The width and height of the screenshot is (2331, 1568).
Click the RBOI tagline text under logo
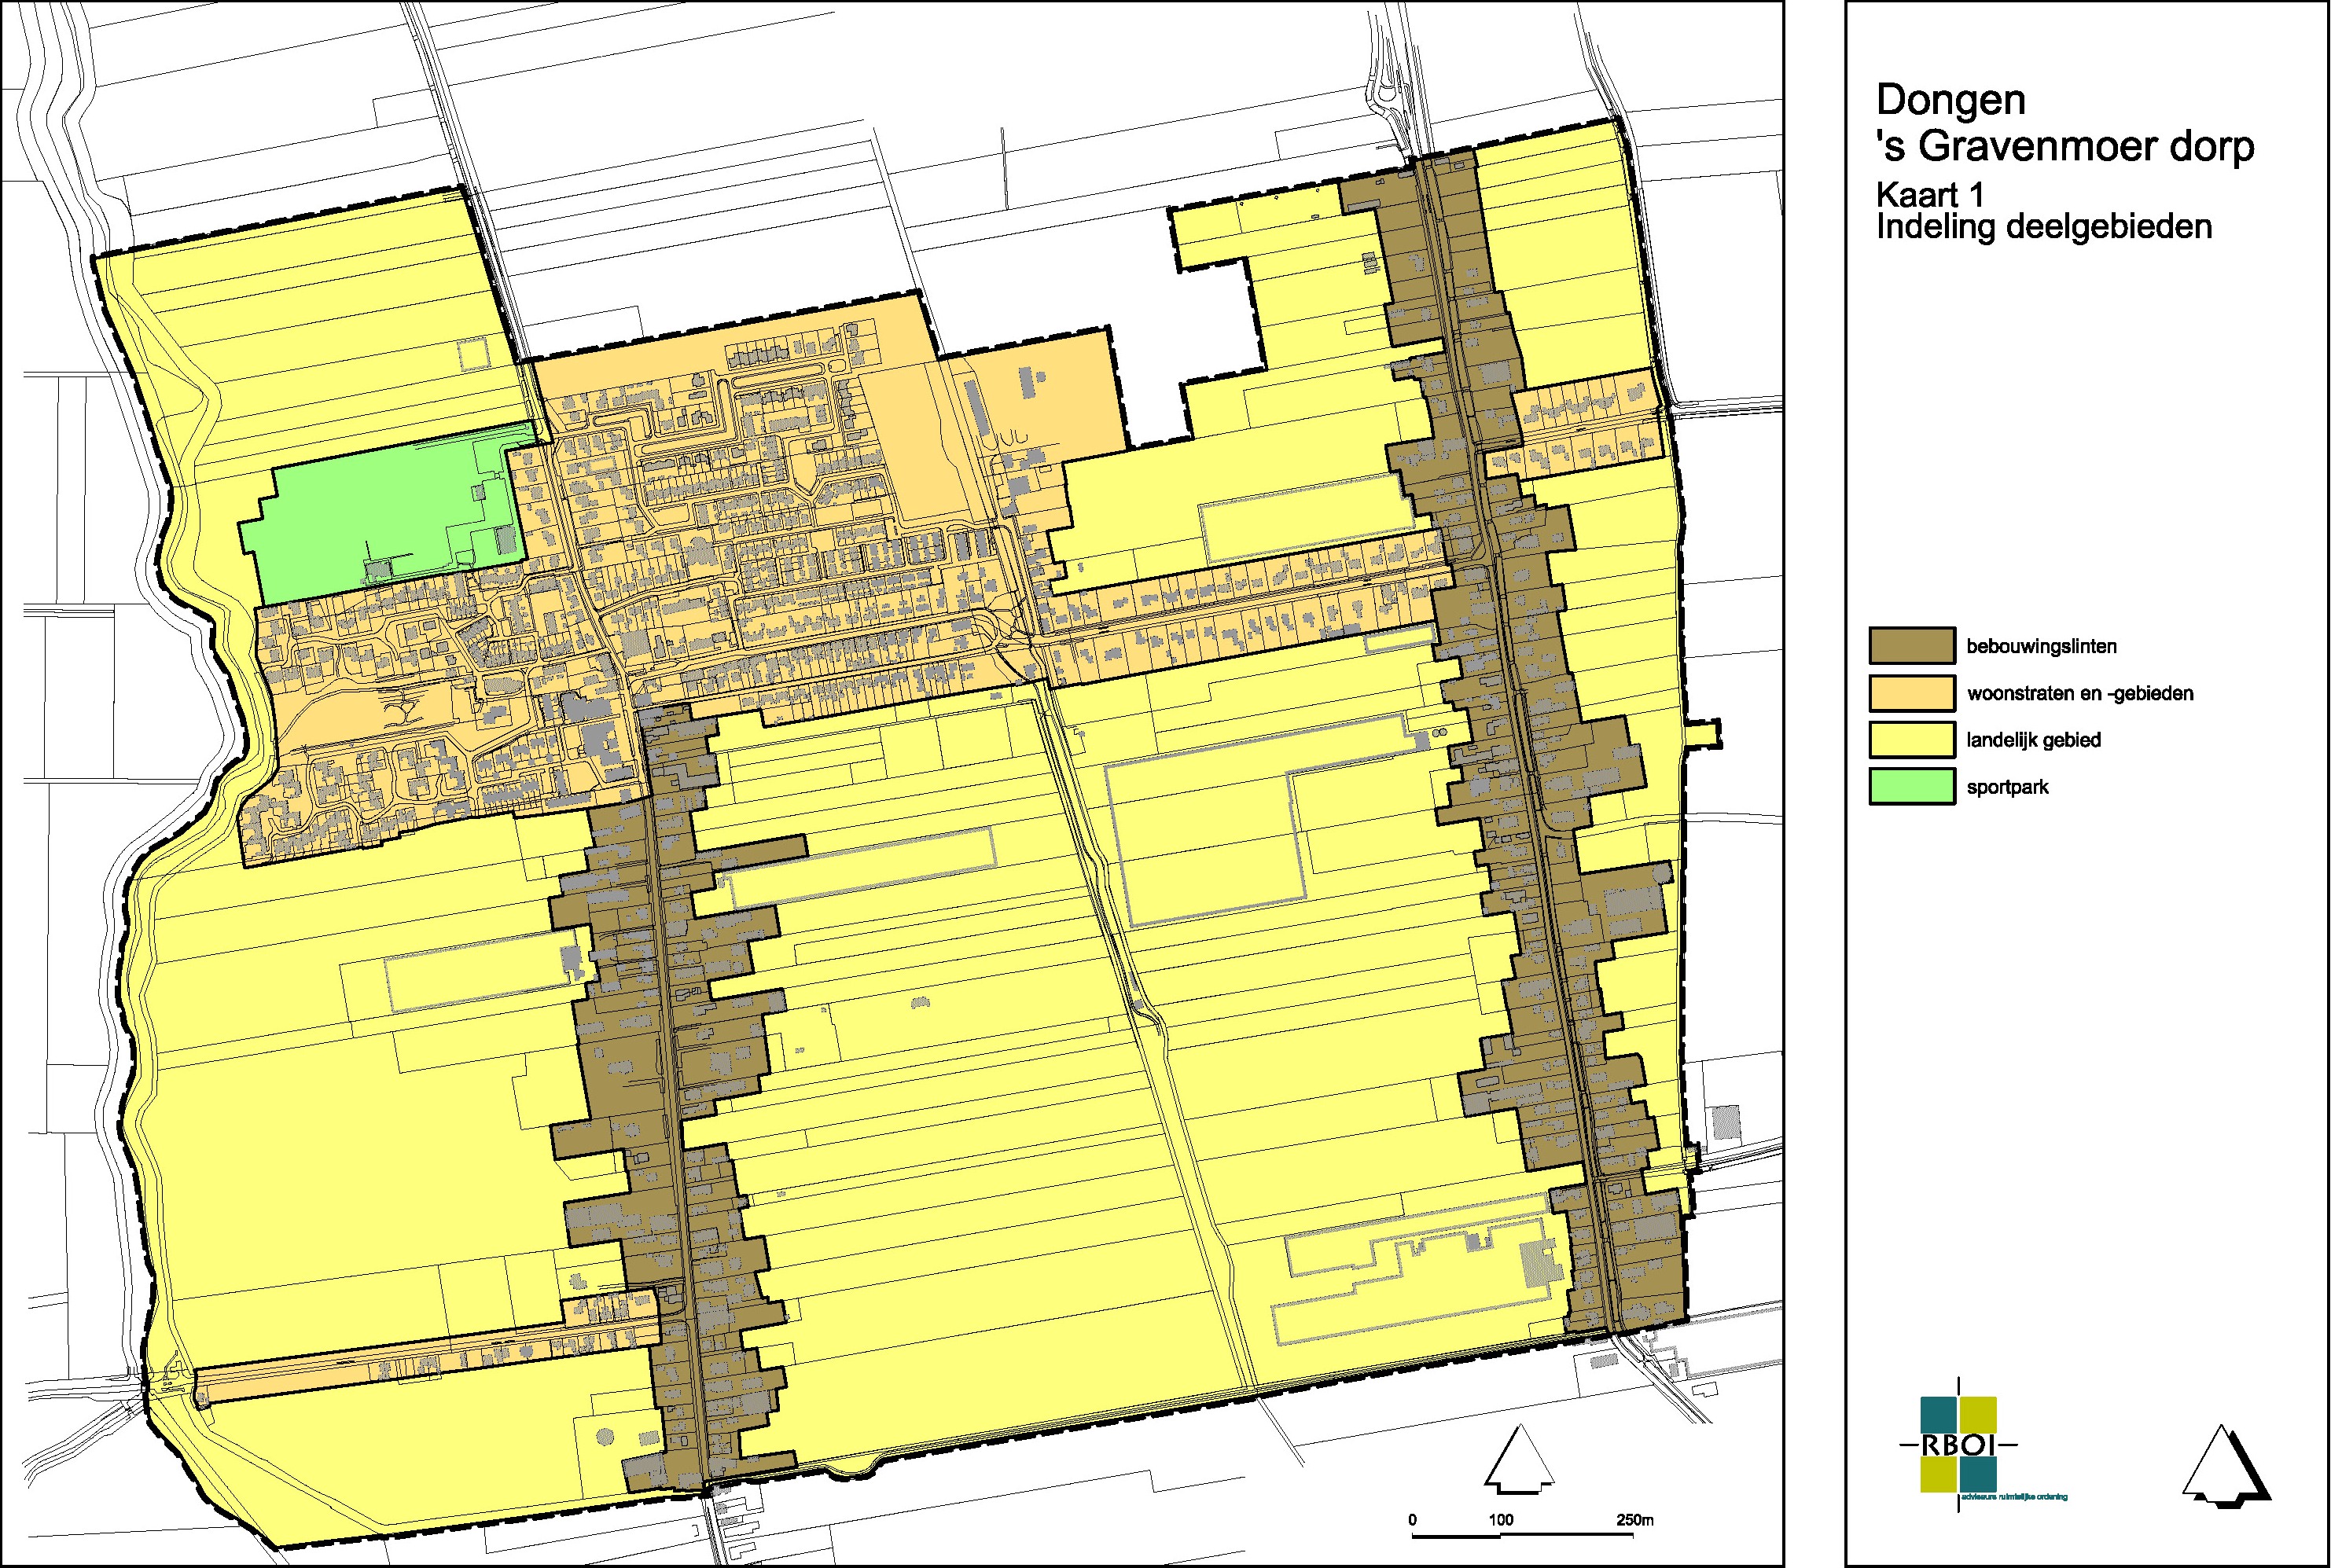tap(2014, 1497)
